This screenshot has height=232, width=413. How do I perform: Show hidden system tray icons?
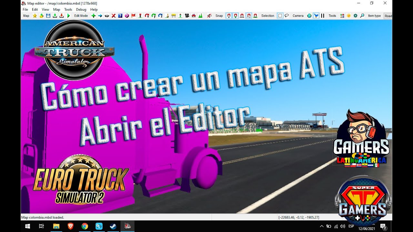coord(322,226)
